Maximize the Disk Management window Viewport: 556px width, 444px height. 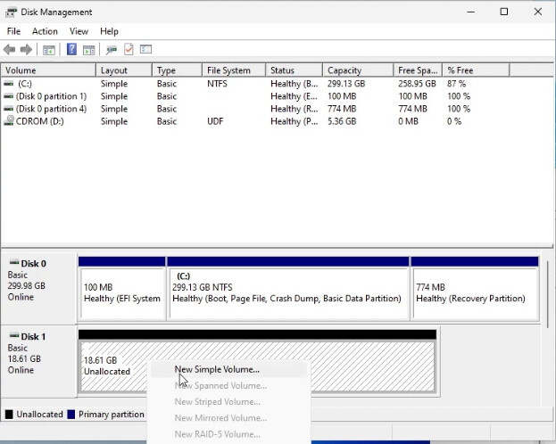[x=504, y=12]
